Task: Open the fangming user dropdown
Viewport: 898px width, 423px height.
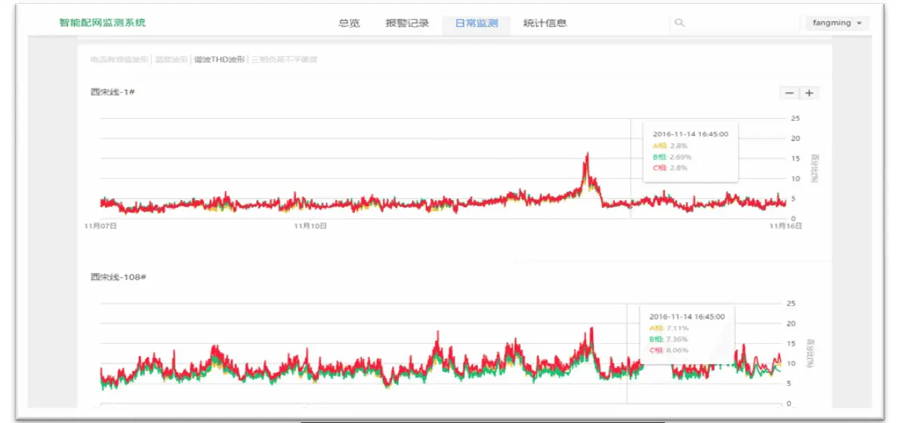Action: pyautogui.click(x=837, y=23)
